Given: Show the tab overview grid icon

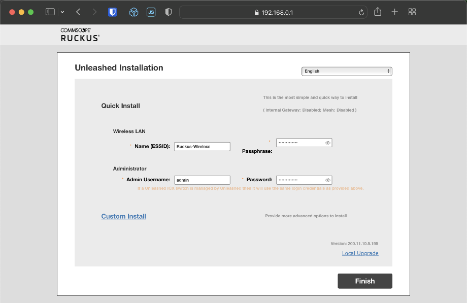Looking at the screenshot, I should [x=412, y=12].
